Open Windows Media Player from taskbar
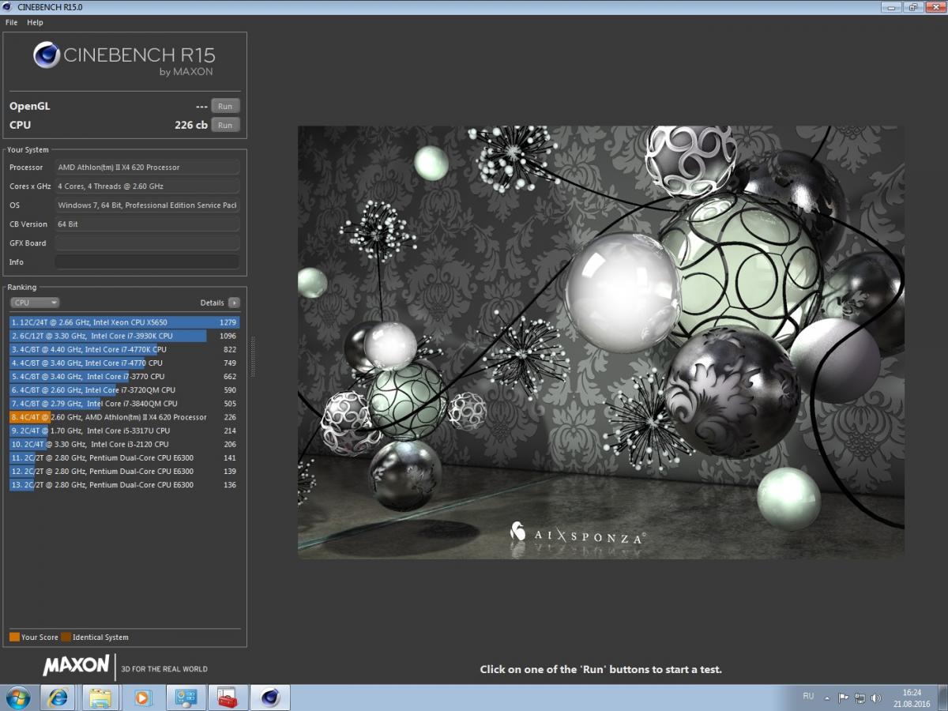The image size is (948, 711). (x=143, y=698)
